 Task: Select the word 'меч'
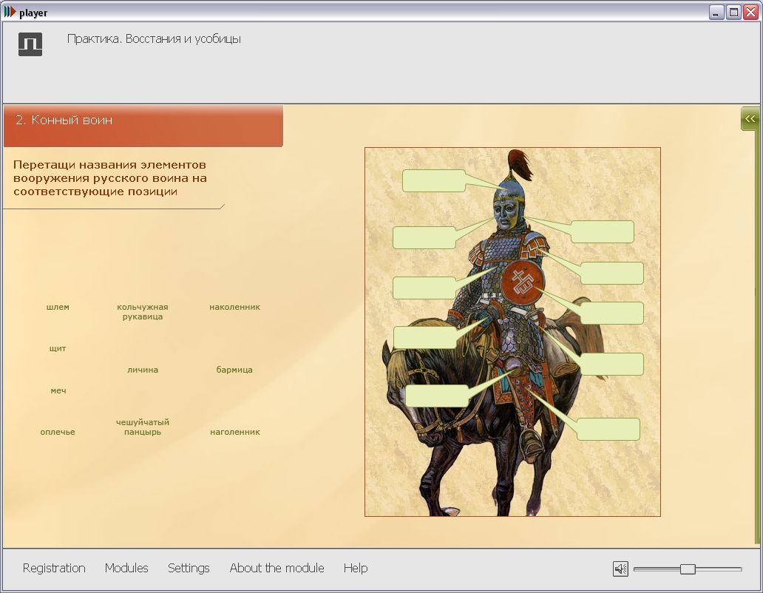[x=58, y=390]
